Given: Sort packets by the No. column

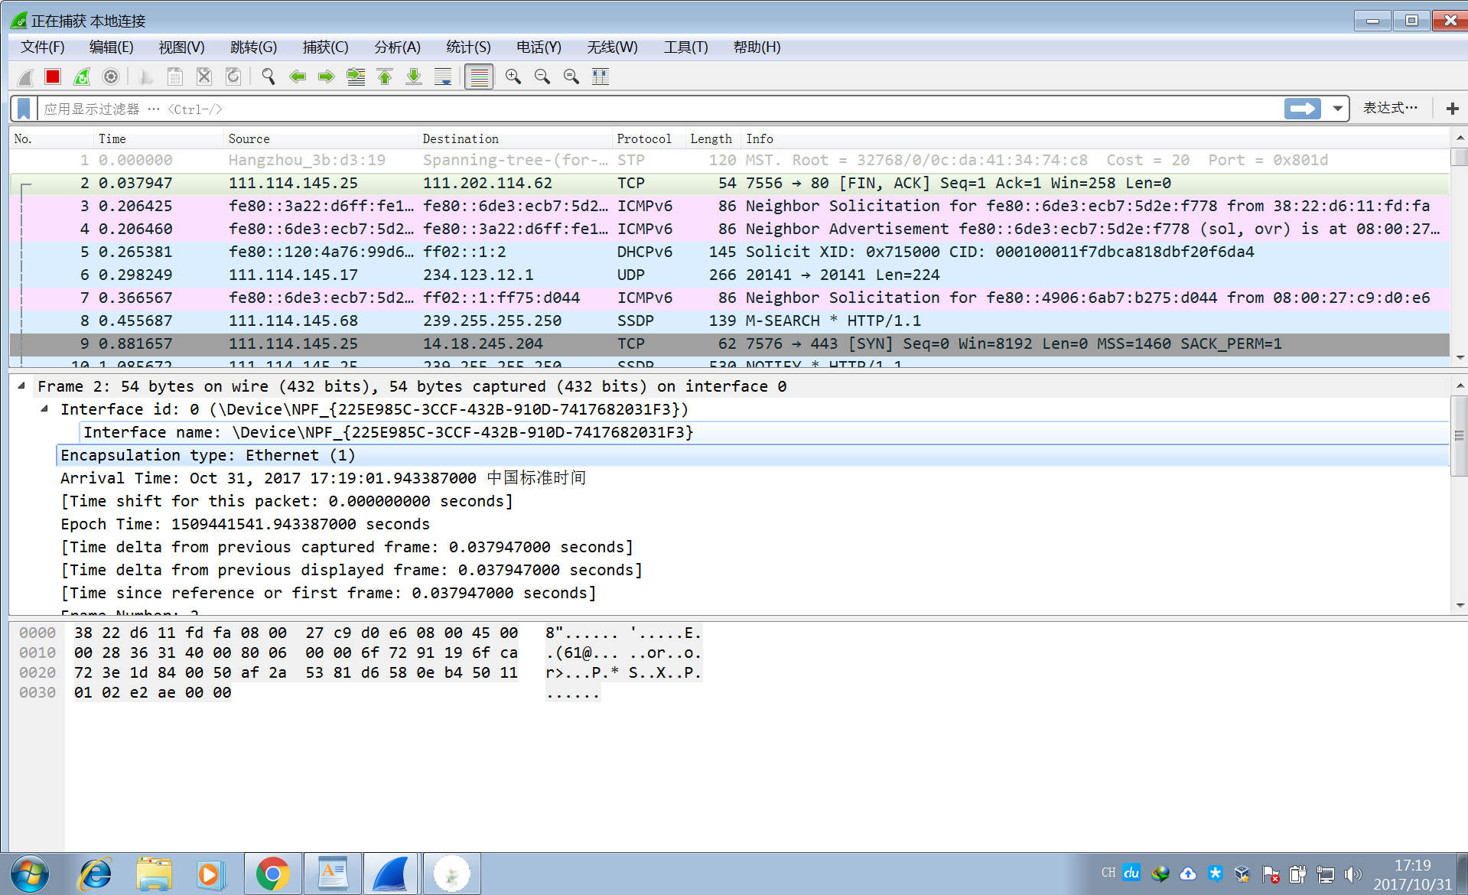Looking at the screenshot, I should [50, 138].
